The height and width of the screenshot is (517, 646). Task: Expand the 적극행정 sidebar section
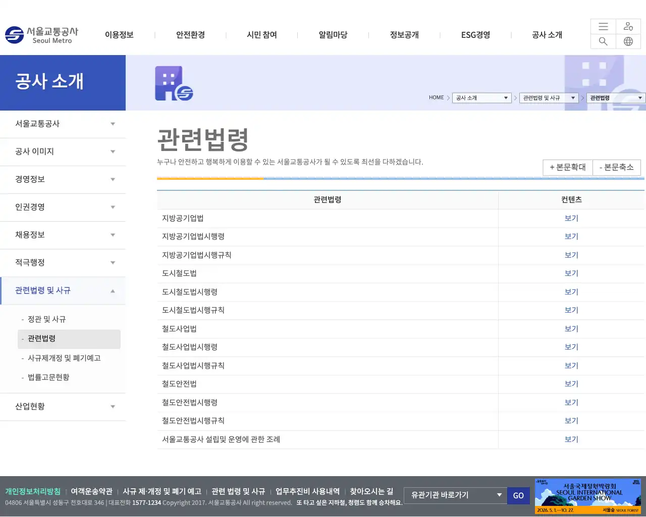coord(63,263)
